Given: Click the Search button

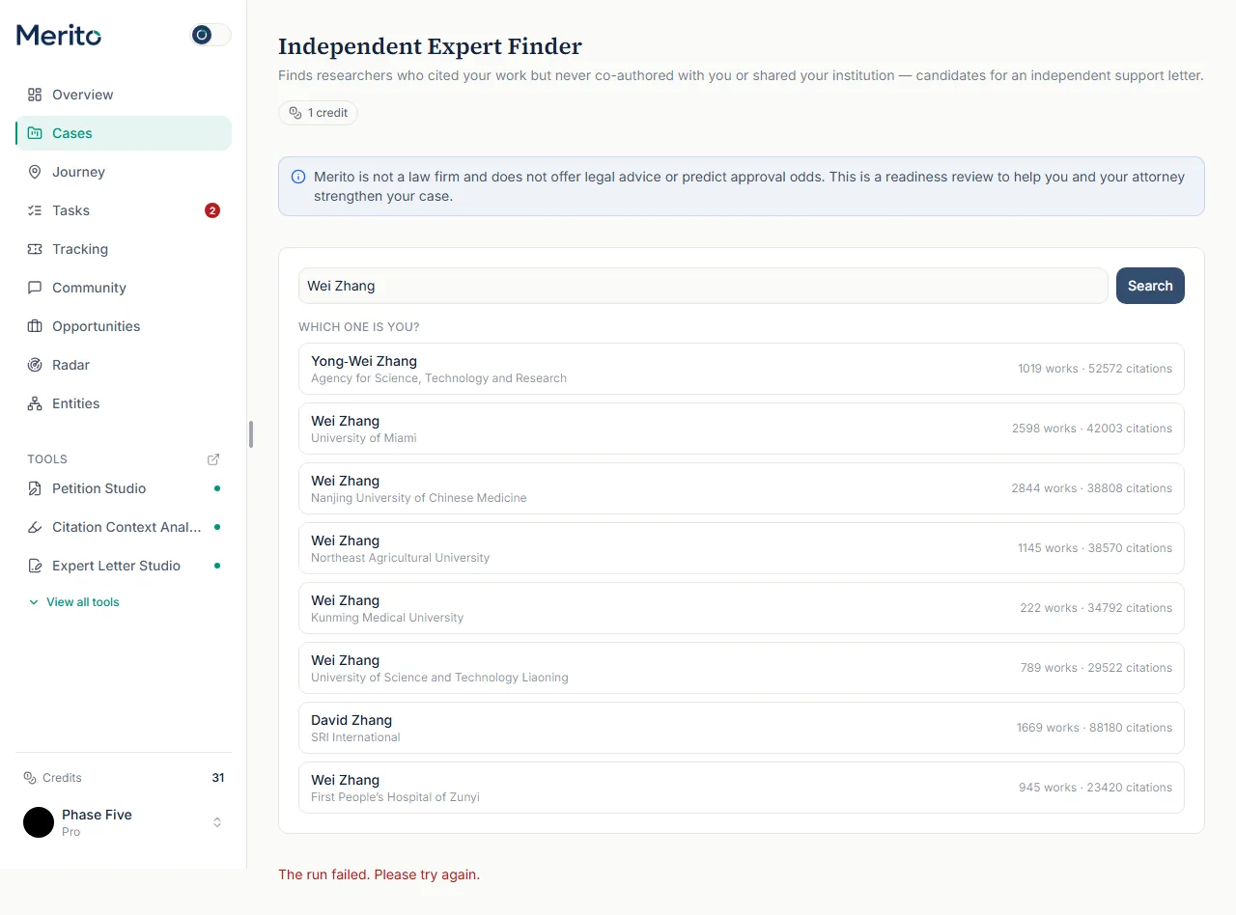Looking at the screenshot, I should [1150, 286].
